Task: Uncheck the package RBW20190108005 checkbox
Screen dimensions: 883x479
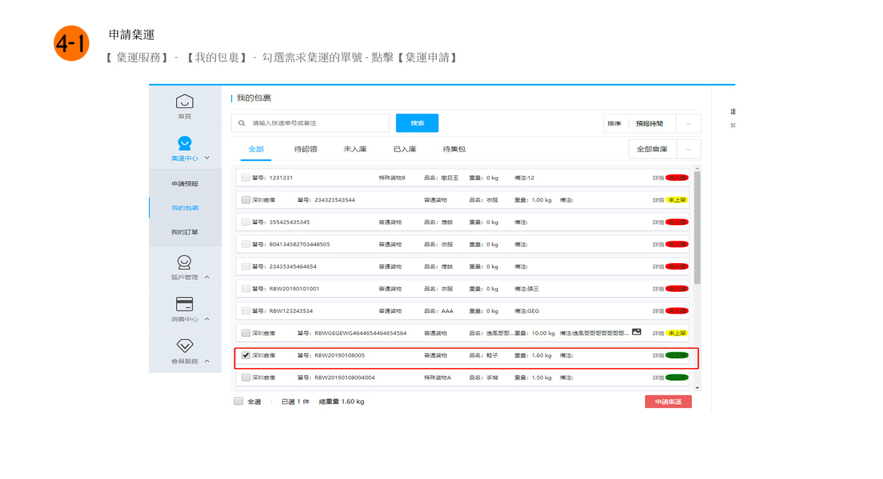Action: pos(246,356)
